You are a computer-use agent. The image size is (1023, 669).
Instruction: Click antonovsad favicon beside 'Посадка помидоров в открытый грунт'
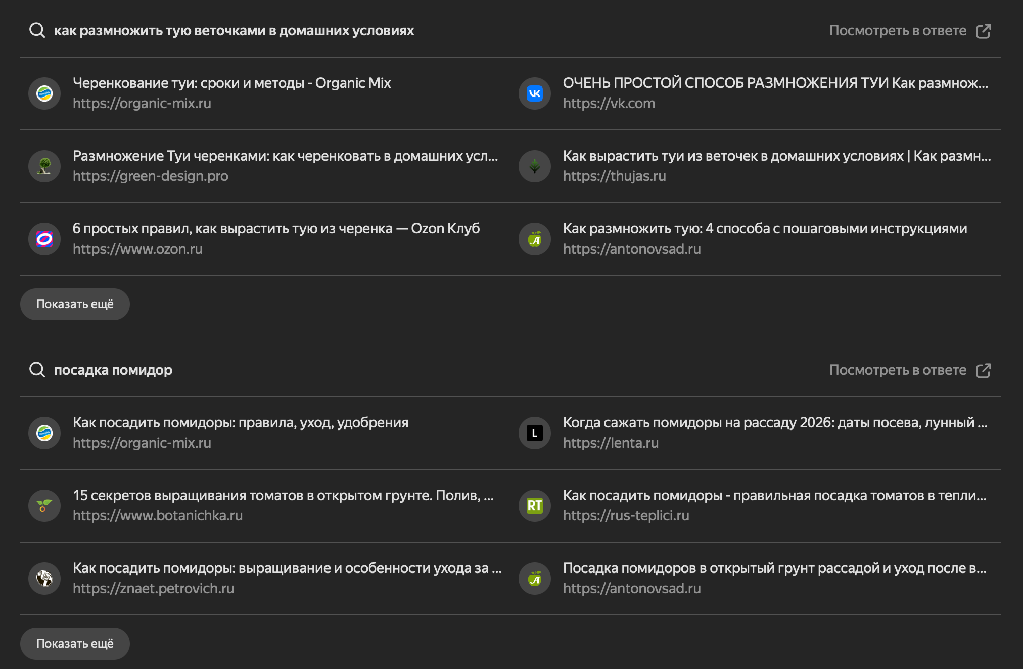pos(535,579)
